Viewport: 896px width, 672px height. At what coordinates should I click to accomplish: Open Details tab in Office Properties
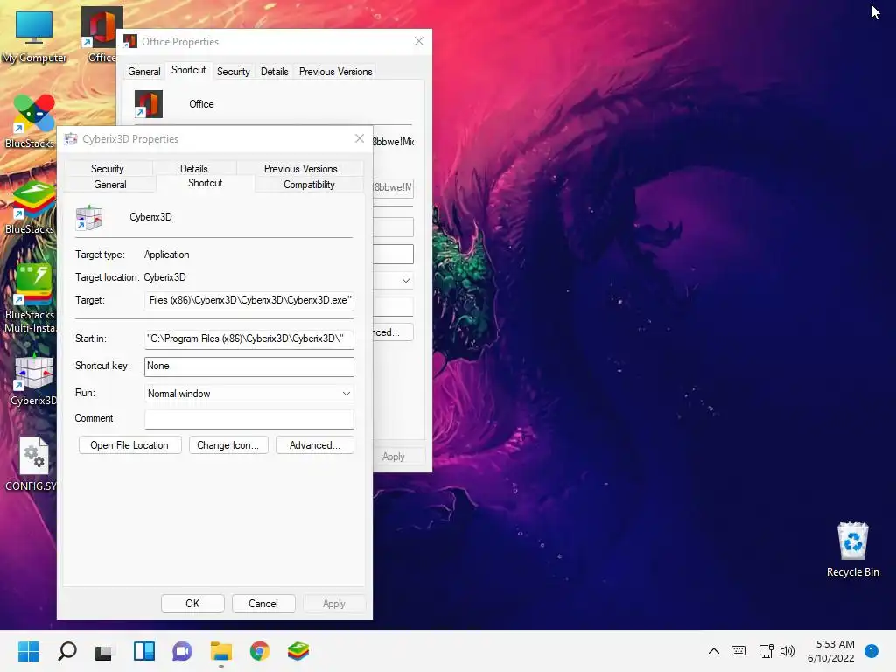click(x=274, y=72)
